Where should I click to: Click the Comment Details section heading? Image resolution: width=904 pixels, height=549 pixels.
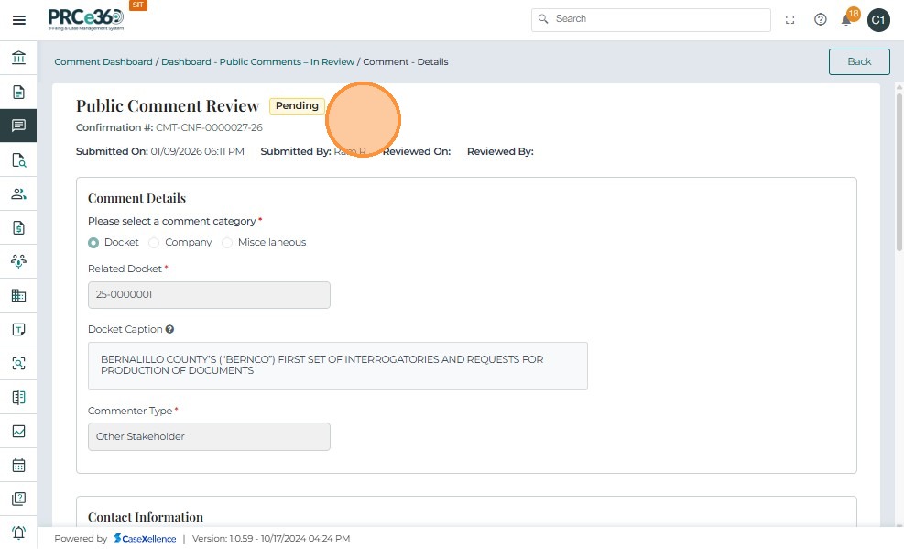pyautogui.click(x=136, y=198)
